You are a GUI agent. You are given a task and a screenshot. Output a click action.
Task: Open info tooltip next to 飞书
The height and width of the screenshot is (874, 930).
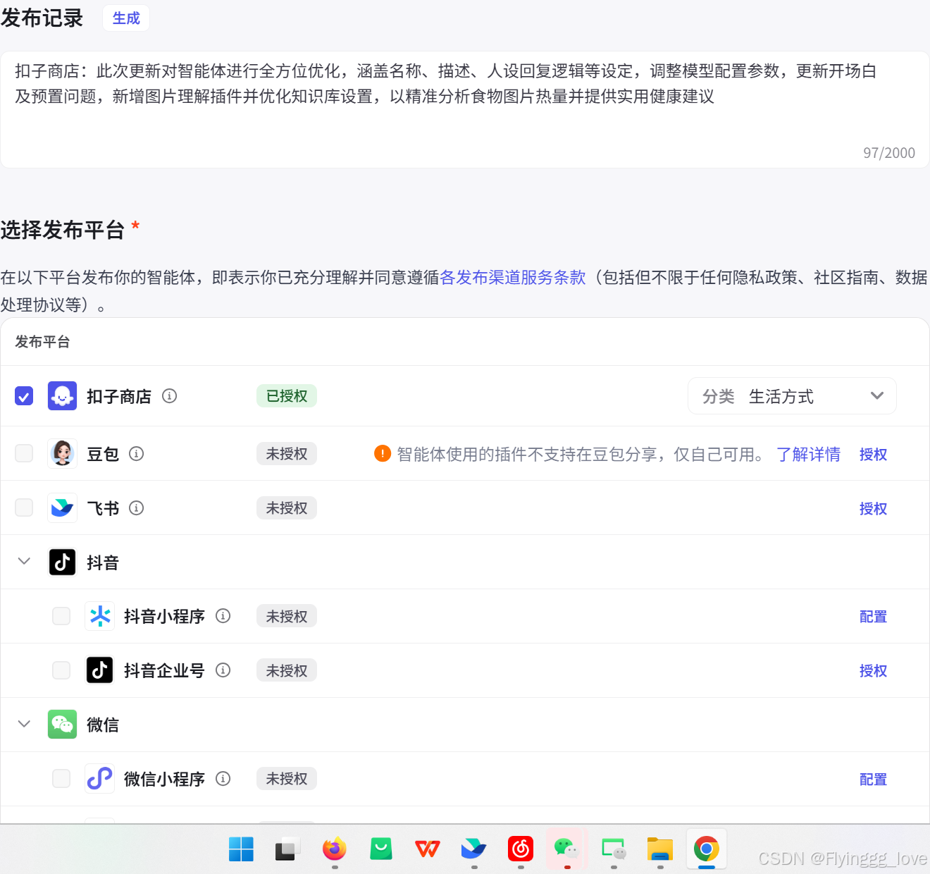[x=137, y=508]
